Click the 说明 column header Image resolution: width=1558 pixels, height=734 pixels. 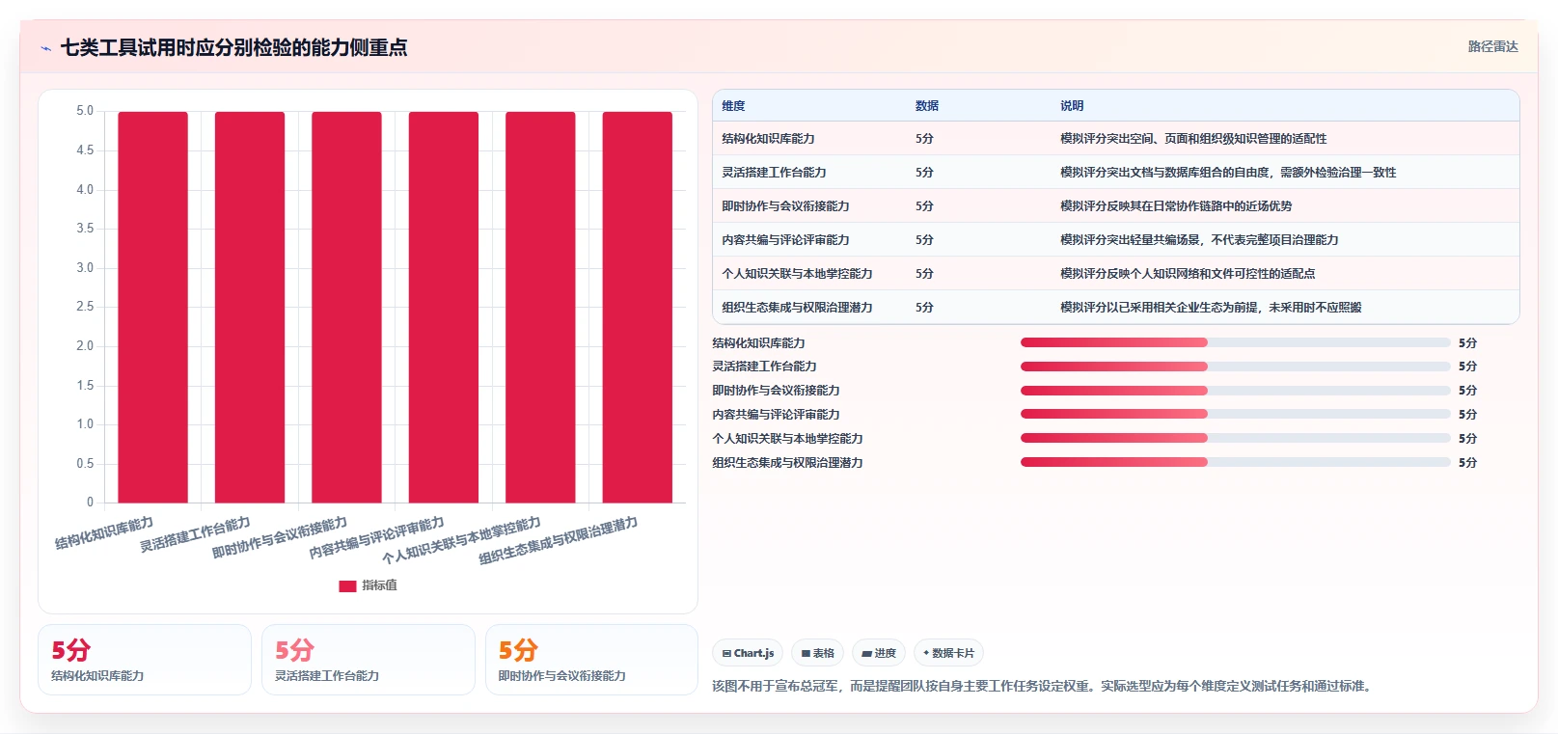(x=1072, y=106)
